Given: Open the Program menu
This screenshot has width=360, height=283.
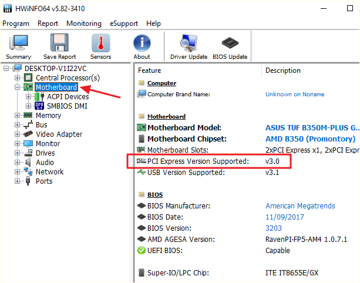Looking at the screenshot, I should (16, 23).
